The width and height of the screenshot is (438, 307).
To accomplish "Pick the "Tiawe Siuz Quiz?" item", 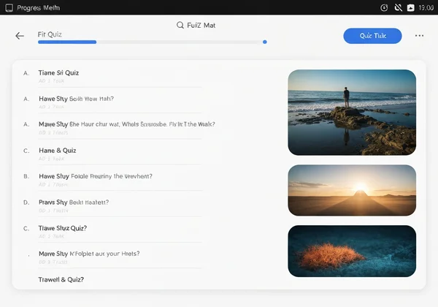I will (x=62, y=228).
